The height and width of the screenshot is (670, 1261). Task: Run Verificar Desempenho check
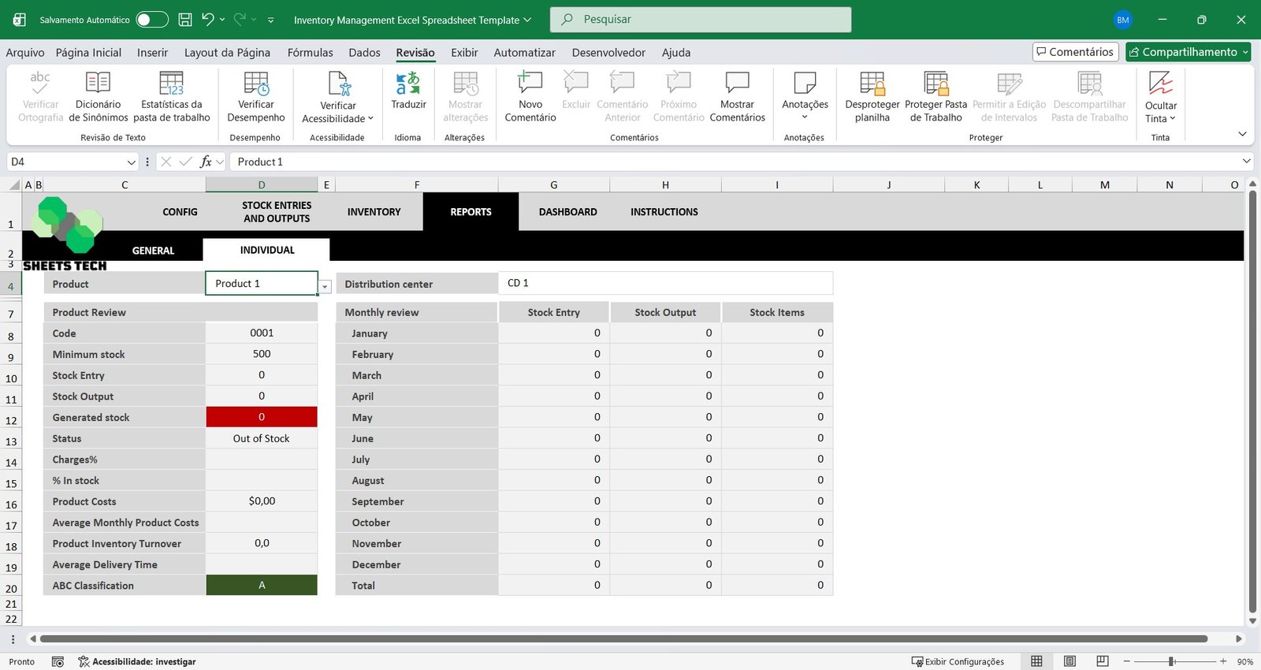(256, 96)
